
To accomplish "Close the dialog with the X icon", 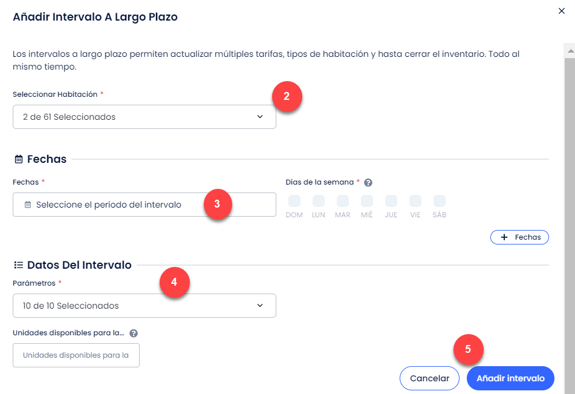I will coord(562,11).
